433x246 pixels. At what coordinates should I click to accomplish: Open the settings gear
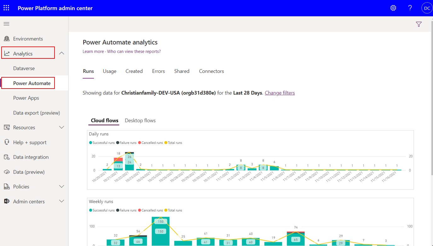tap(393, 8)
